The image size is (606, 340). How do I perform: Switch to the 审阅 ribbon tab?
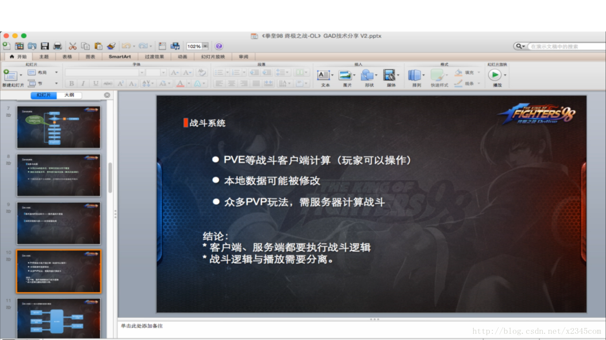point(244,57)
